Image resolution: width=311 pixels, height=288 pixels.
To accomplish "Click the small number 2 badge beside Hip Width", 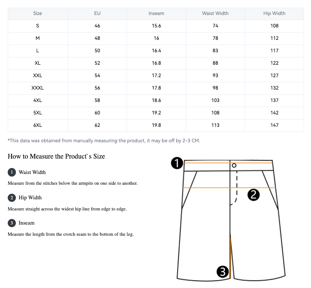I will click(x=12, y=198).
